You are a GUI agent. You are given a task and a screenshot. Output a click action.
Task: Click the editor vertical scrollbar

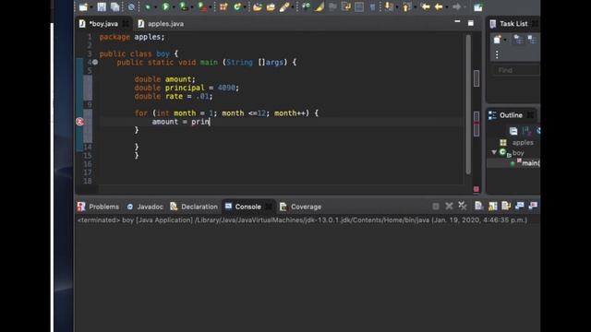[x=468, y=104]
